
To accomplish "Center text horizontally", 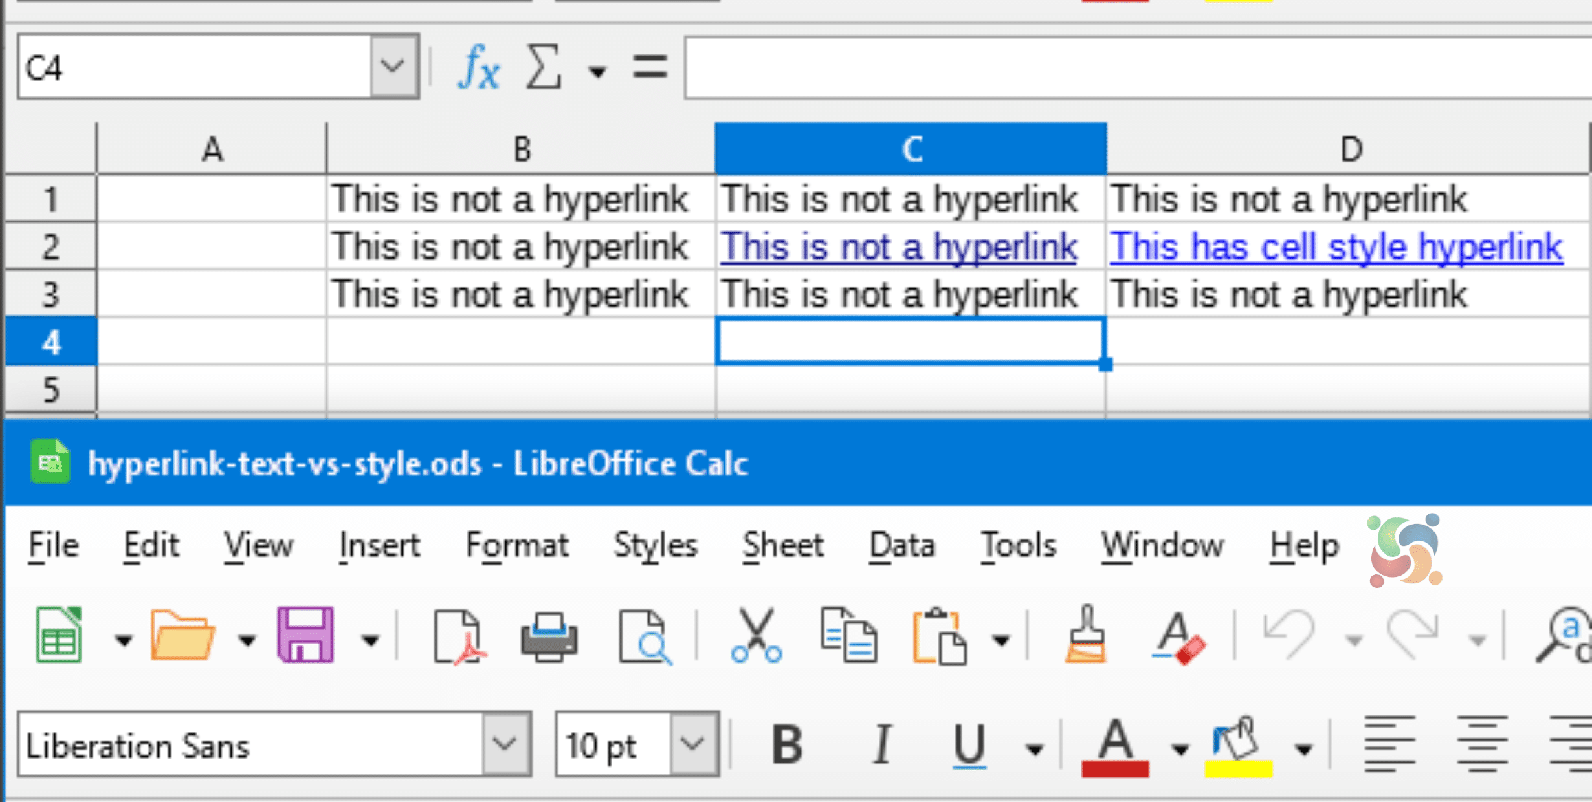I will pyautogui.click(x=1483, y=745).
